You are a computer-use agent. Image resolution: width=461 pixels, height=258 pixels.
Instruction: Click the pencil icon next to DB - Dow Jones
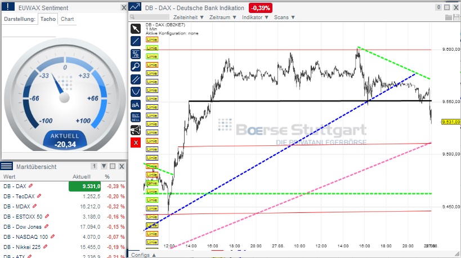click(46, 226)
